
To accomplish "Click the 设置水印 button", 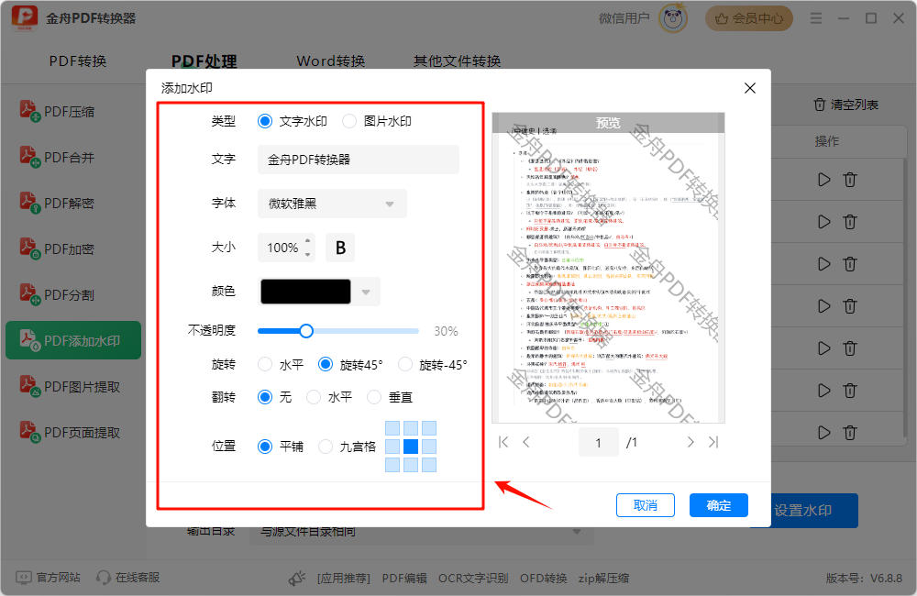I will click(x=812, y=511).
